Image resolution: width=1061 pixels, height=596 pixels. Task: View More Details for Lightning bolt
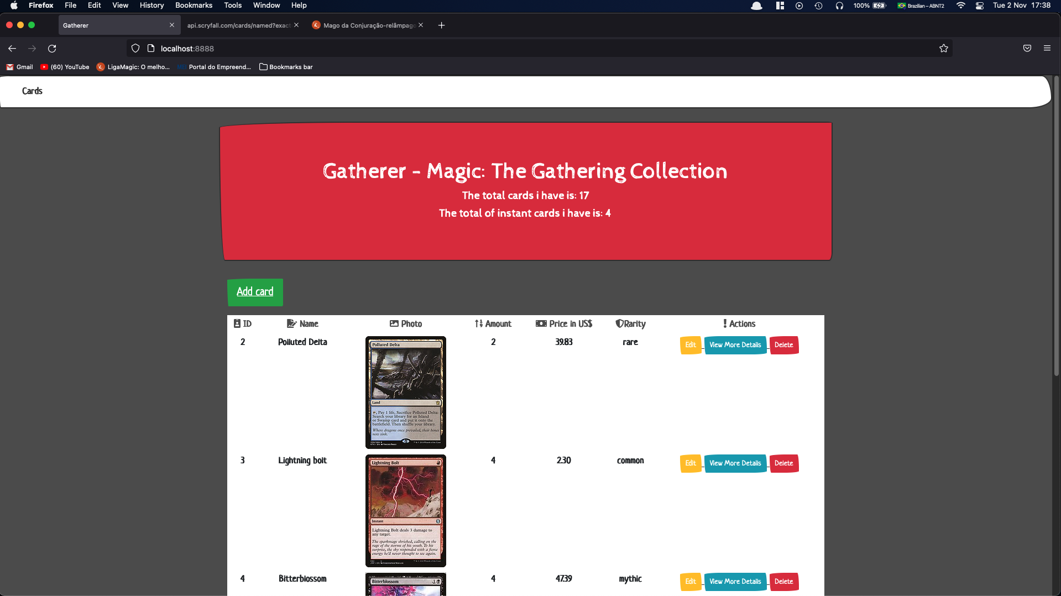point(735,463)
